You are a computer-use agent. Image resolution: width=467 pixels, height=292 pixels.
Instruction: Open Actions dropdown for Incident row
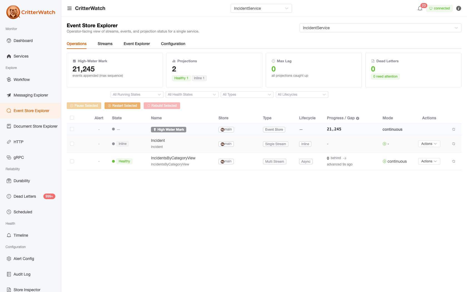[429, 144]
